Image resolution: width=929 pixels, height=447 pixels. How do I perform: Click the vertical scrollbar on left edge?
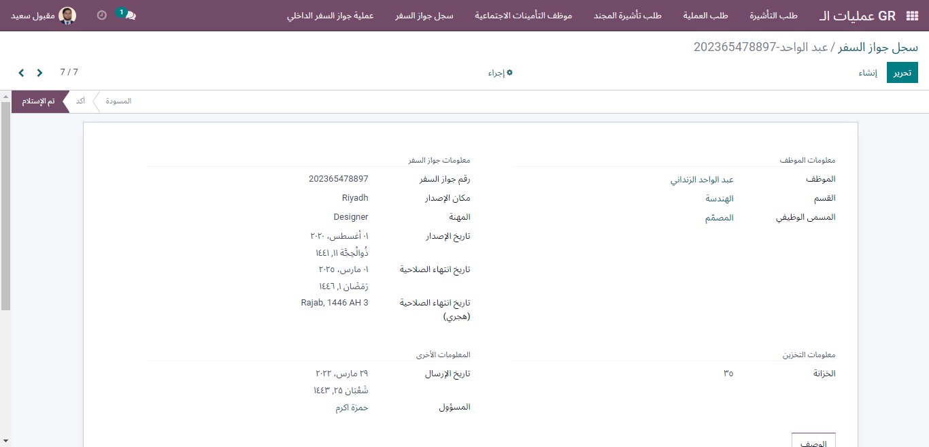coord(5,208)
